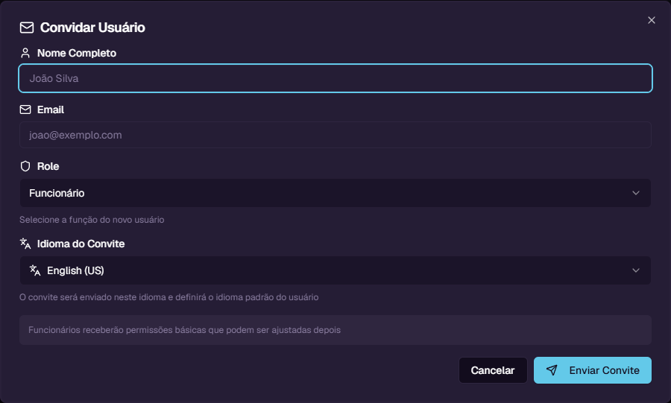Open the Role dropdown showing Funcionário
The height and width of the screenshot is (403, 671).
(x=335, y=193)
